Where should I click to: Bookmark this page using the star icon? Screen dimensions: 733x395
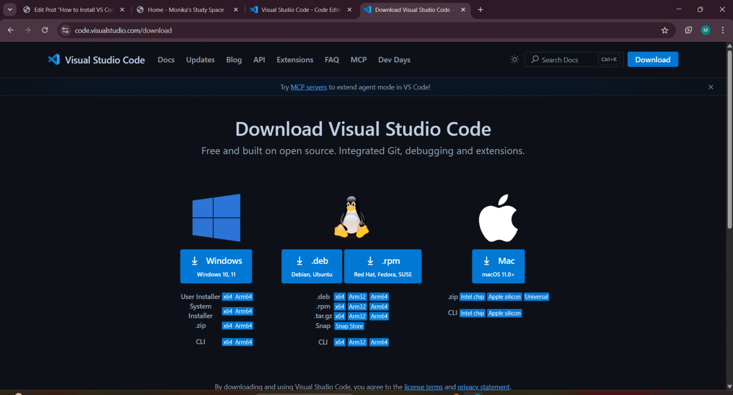click(x=665, y=30)
